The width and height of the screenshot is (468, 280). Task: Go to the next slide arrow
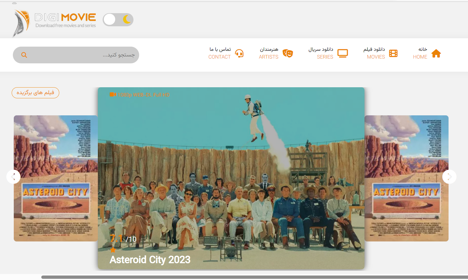click(x=449, y=177)
